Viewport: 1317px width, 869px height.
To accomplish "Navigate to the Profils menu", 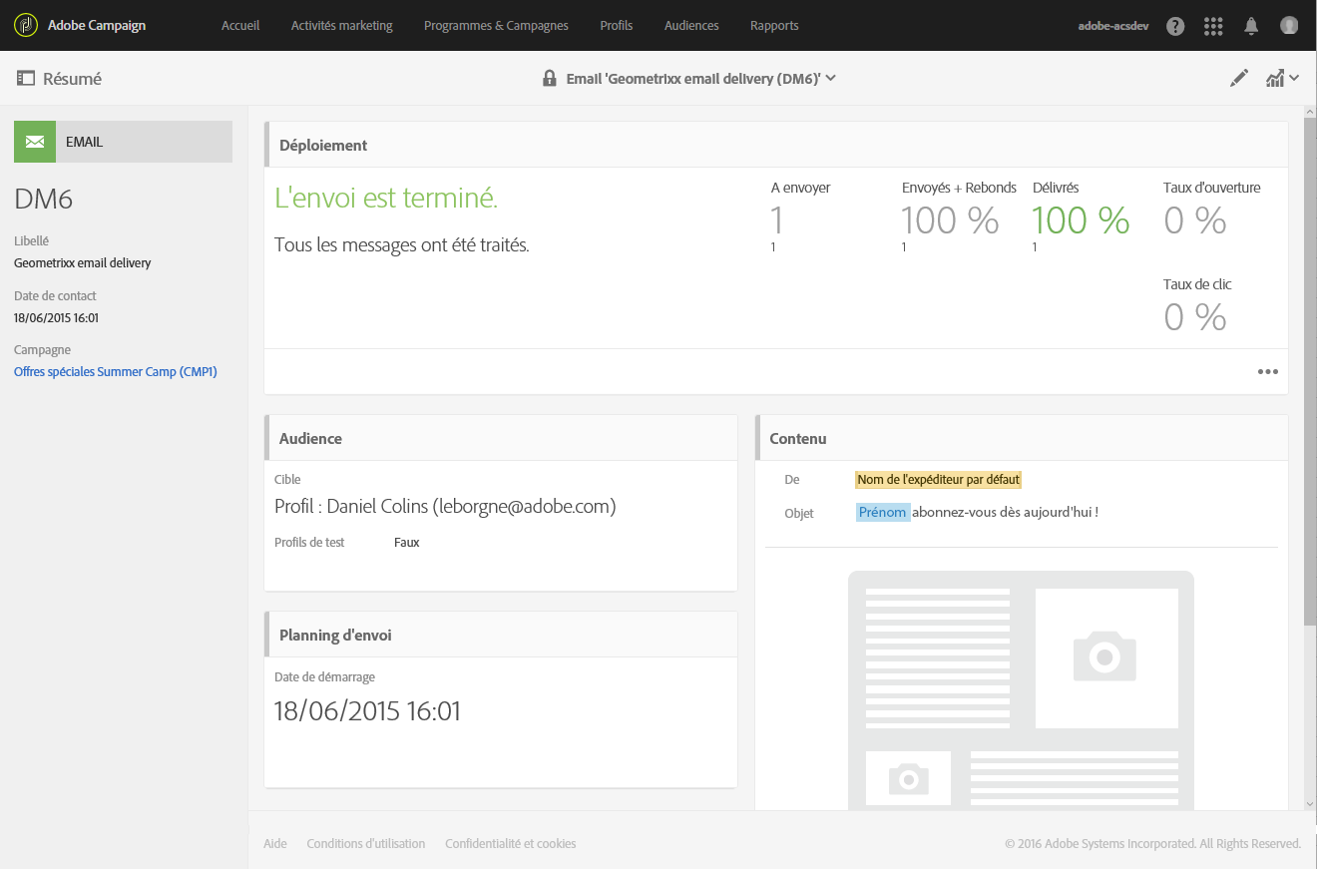I will pos(617,26).
